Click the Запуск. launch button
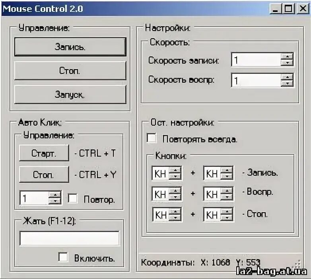The width and height of the screenshot is (311, 279). (70, 95)
